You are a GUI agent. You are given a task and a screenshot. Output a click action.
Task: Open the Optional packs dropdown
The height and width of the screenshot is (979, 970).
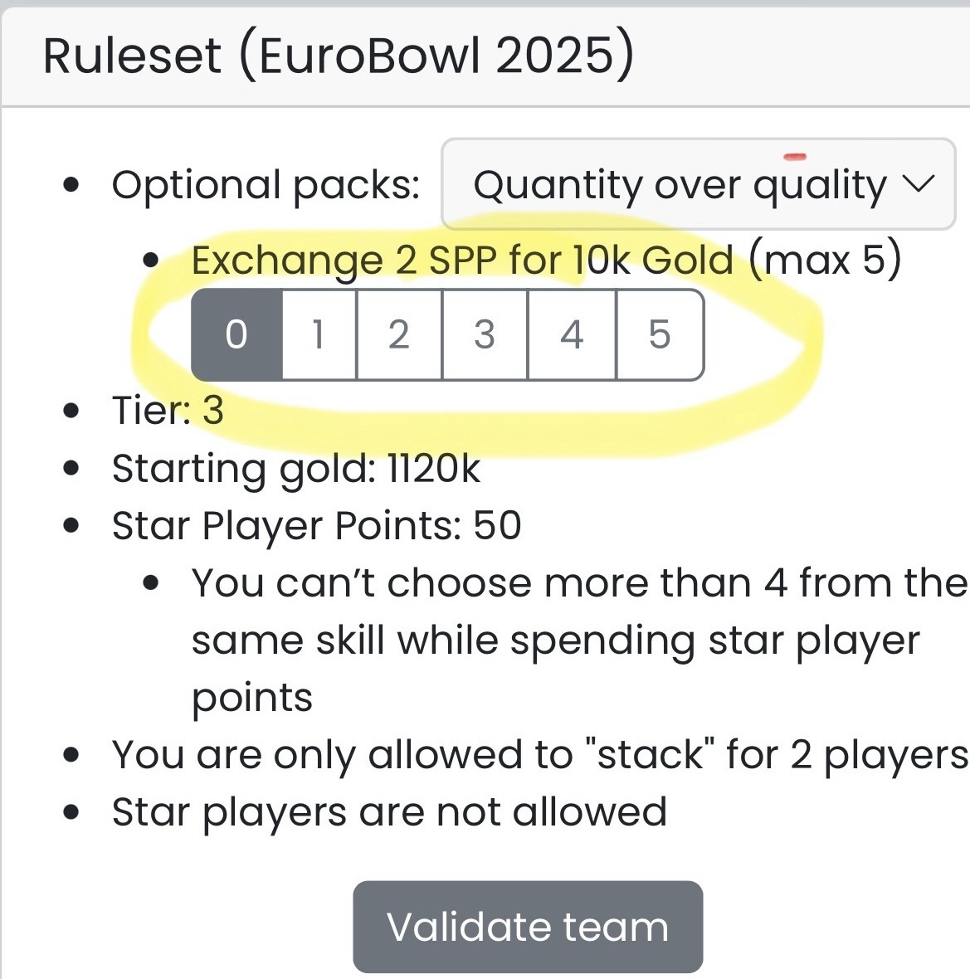697,184
